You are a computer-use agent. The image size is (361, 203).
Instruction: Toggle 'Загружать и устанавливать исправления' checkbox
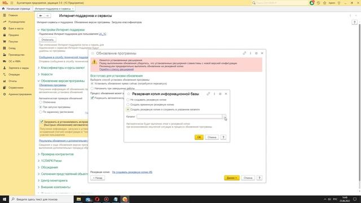[41, 122]
